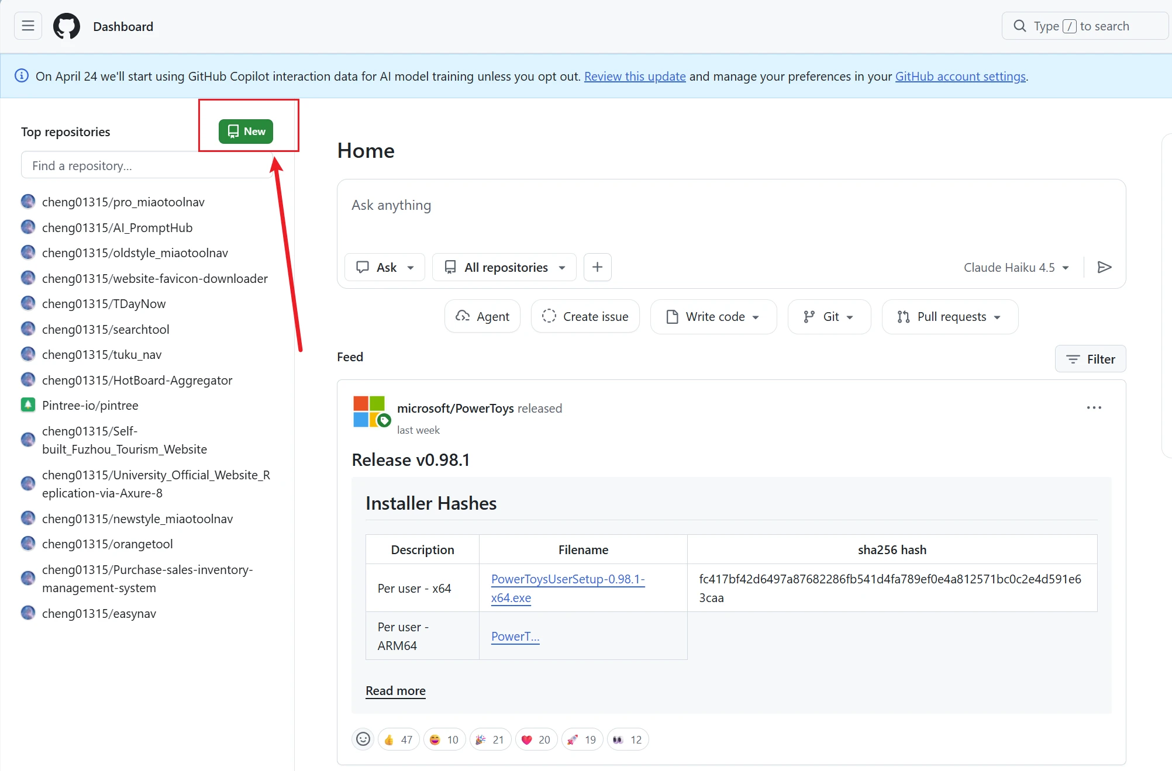Click the plus add attachment button
The width and height of the screenshot is (1172, 771).
(597, 267)
